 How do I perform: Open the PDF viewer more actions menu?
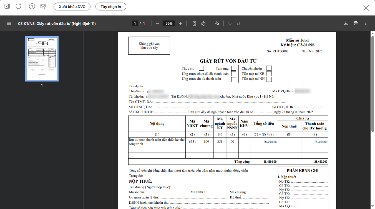(x=366, y=24)
